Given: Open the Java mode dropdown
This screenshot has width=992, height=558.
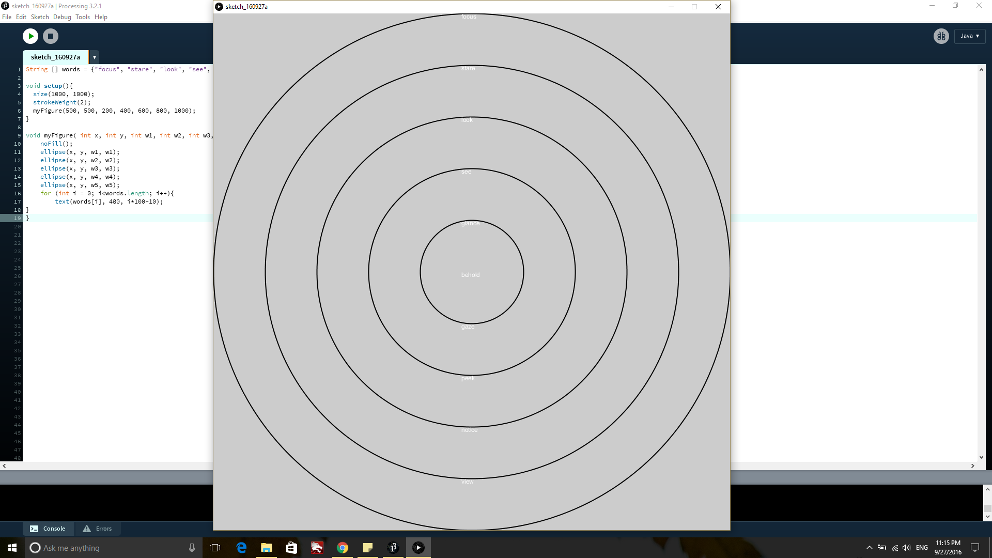Looking at the screenshot, I should click(x=970, y=36).
